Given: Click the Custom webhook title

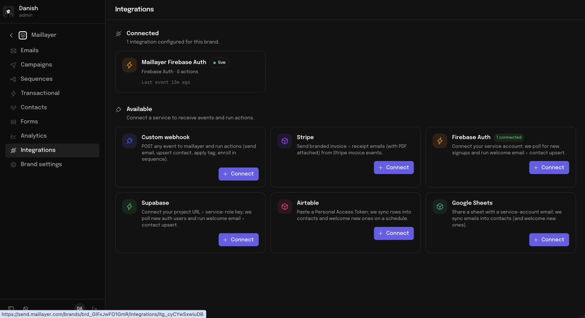Looking at the screenshot, I should tap(166, 137).
